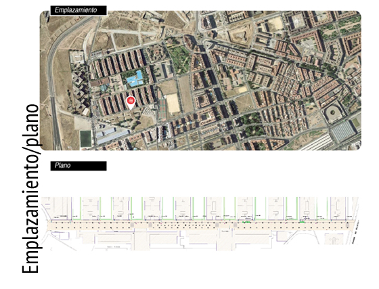
Task: Click the railway tracks on aerial photo
Action: click(x=317, y=143)
